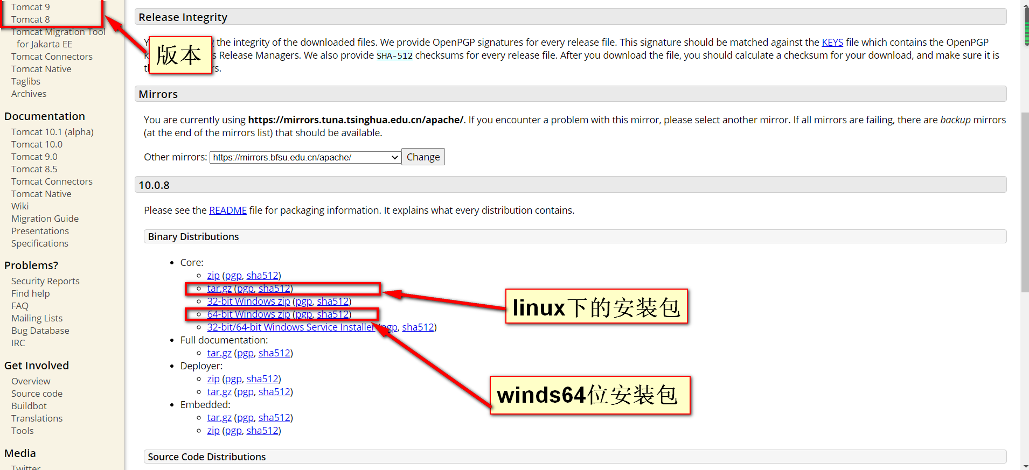The width and height of the screenshot is (1029, 470).
Task: Open the Tomcat 8 download link in sidebar
Action: pyautogui.click(x=31, y=19)
